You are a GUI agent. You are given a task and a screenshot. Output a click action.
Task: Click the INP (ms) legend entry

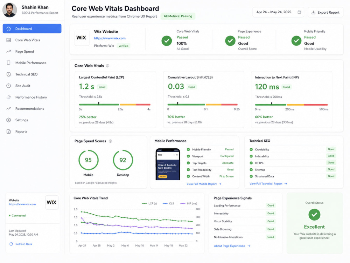click(189, 203)
